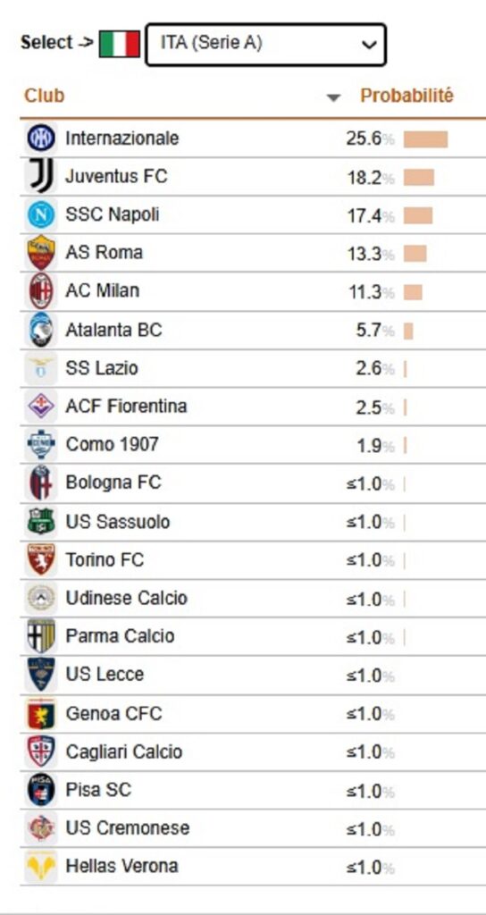The image size is (486, 915).
Task: Open the Bologna FC club name
Action: pyautogui.click(x=113, y=483)
